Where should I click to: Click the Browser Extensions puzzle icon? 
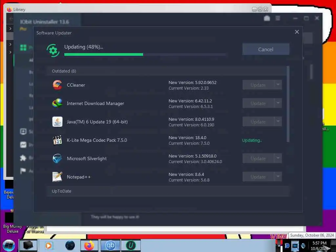23,158
